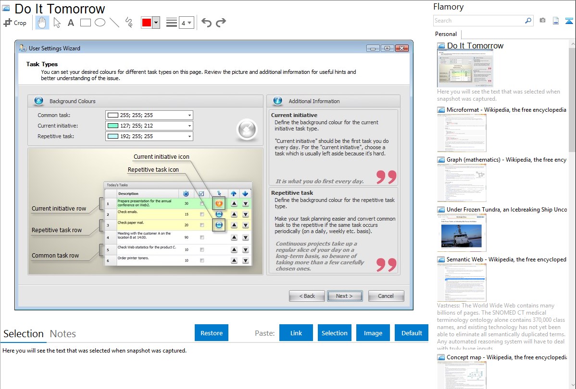576x389 pixels.
Task: Click the Next button in wizard
Action: click(345, 296)
